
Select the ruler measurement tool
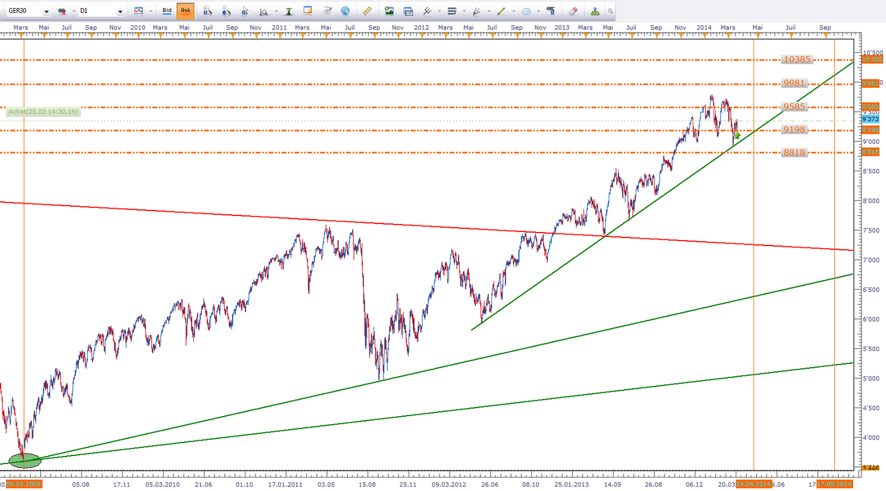[368, 11]
